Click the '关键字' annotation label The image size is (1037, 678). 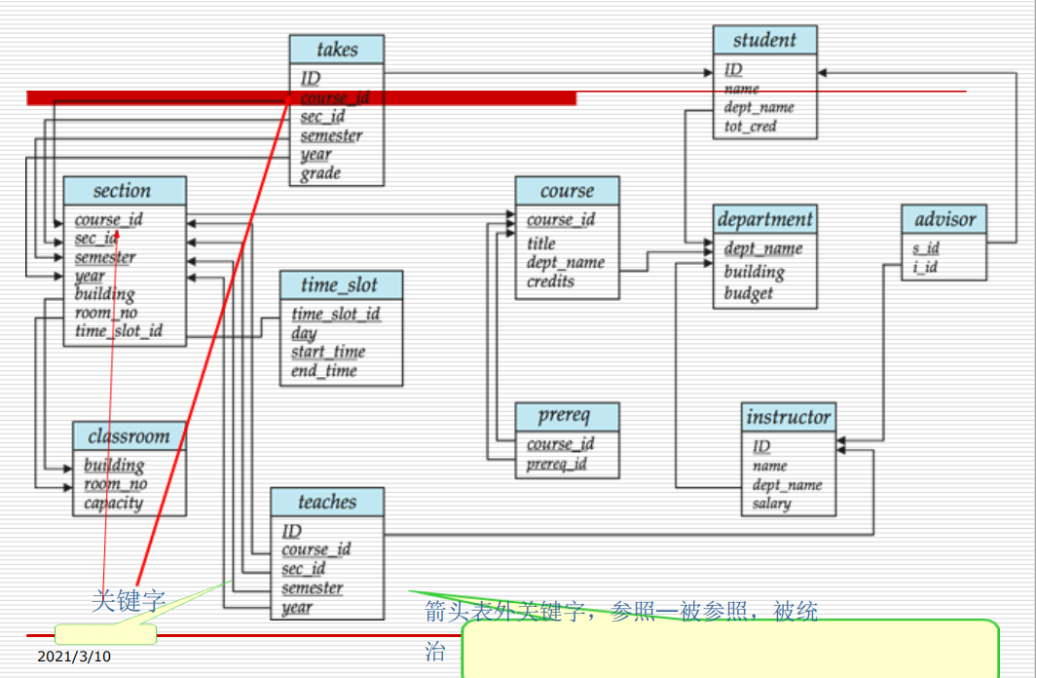click(129, 601)
